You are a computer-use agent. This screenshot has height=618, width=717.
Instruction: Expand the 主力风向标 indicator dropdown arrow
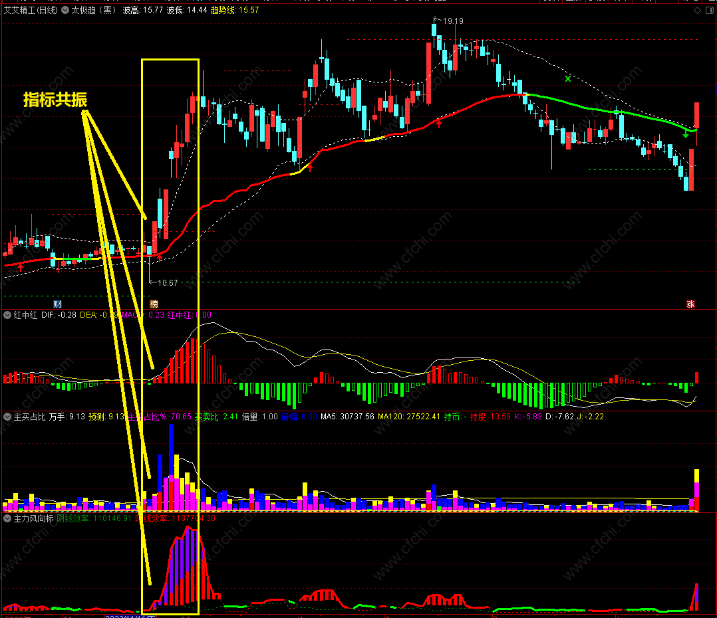tap(7, 518)
